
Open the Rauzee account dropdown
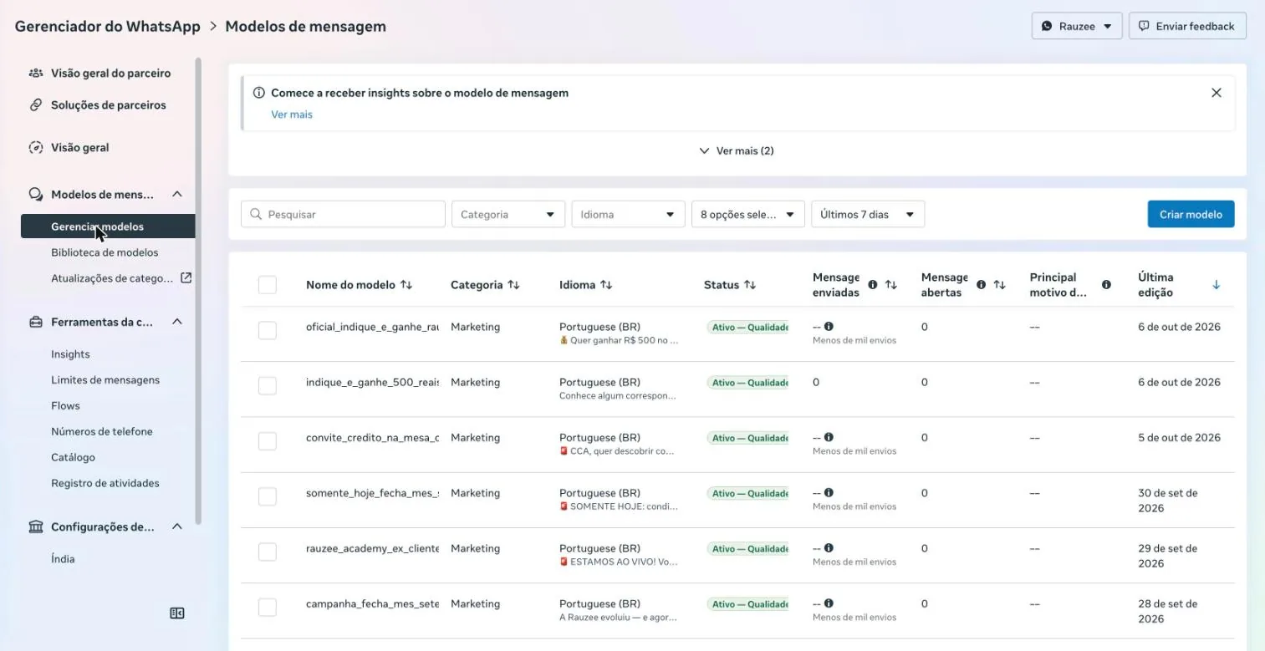coord(1077,26)
